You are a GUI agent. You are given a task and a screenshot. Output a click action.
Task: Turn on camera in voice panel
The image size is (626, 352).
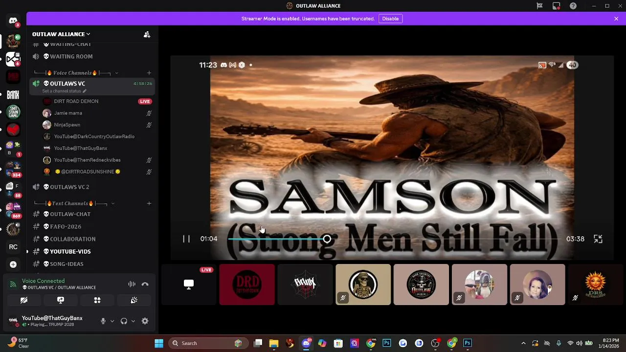(24, 300)
